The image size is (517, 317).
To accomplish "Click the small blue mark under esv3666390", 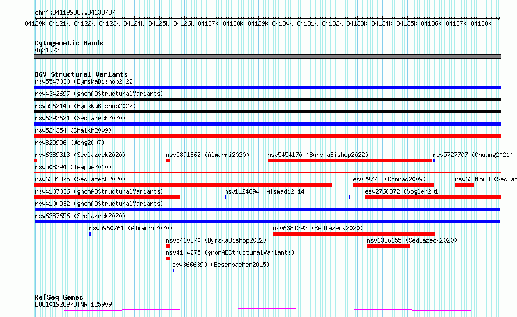I will [x=173, y=270].
